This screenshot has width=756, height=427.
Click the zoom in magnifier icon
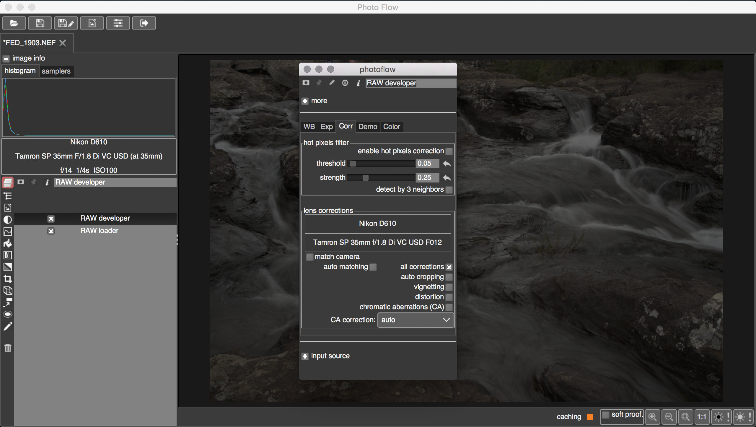(652, 417)
